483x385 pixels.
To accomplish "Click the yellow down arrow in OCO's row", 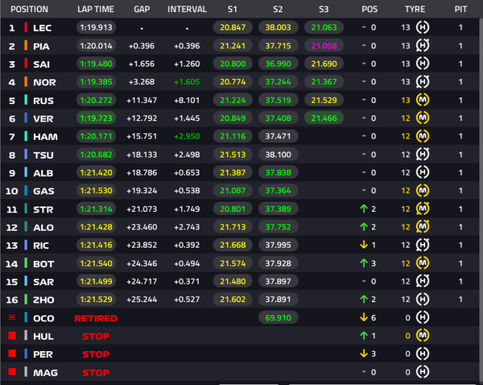I will pyautogui.click(x=364, y=317).
